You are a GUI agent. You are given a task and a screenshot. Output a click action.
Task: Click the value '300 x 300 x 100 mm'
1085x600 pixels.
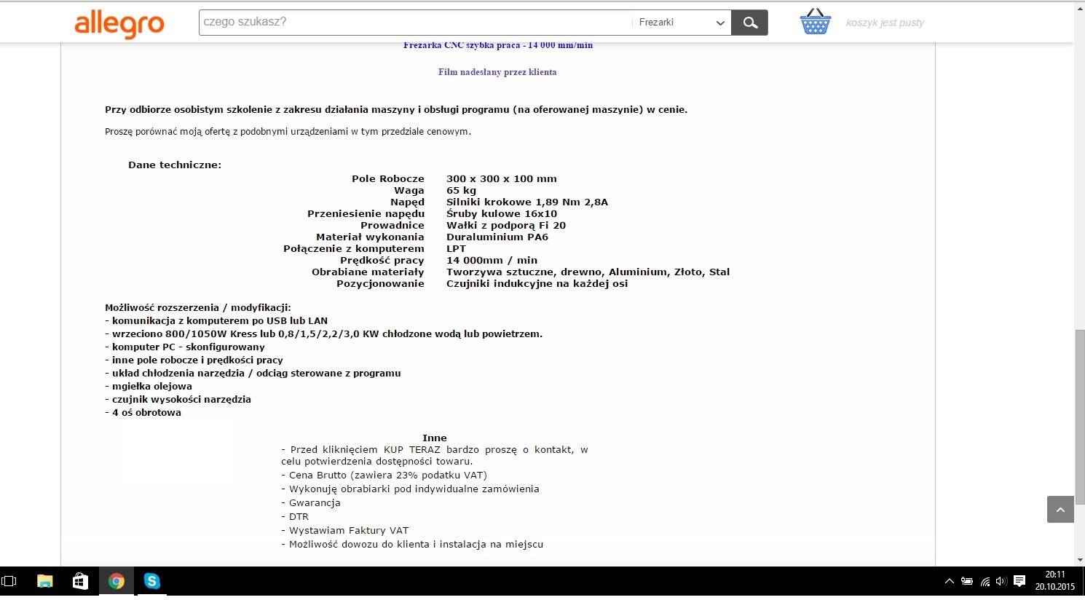tap(502, 178)
